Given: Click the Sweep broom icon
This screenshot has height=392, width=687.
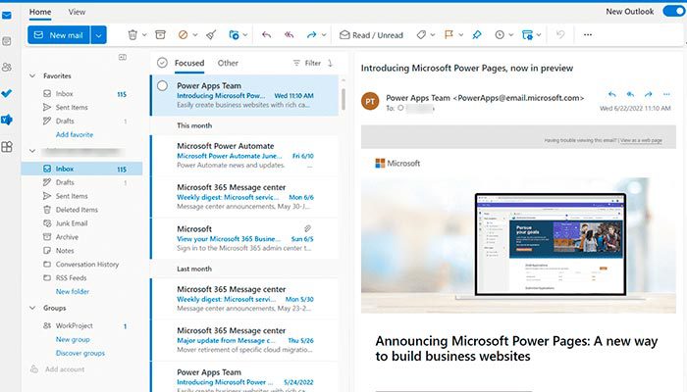Looking at the screenshot, I should tap(210, 34).
